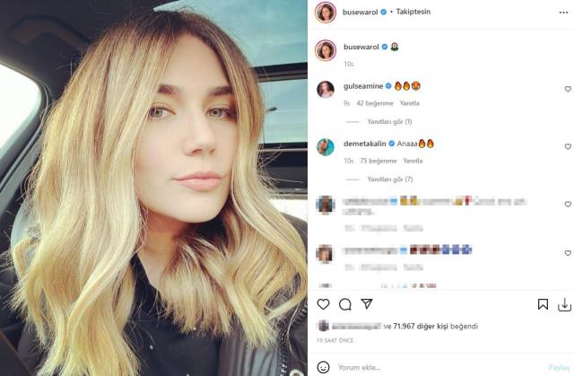Image resolution: width=574 pixels, height=376 pixels.
Task: Focus the Yorum ekle comment field
Action: click(x=439, y=367)
